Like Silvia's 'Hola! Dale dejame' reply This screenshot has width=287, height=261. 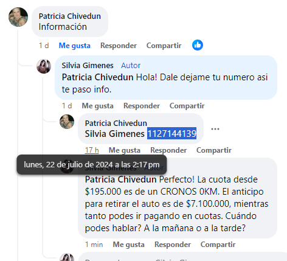click(x=97, y=106)
